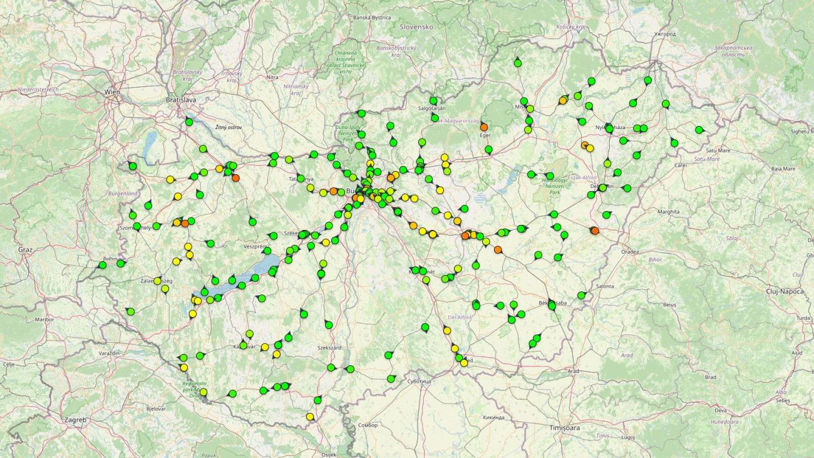Click the green marker beside Miskolc
Image resolution: width=814 pixels, height=458 pixels.
(x=530, y=108)
